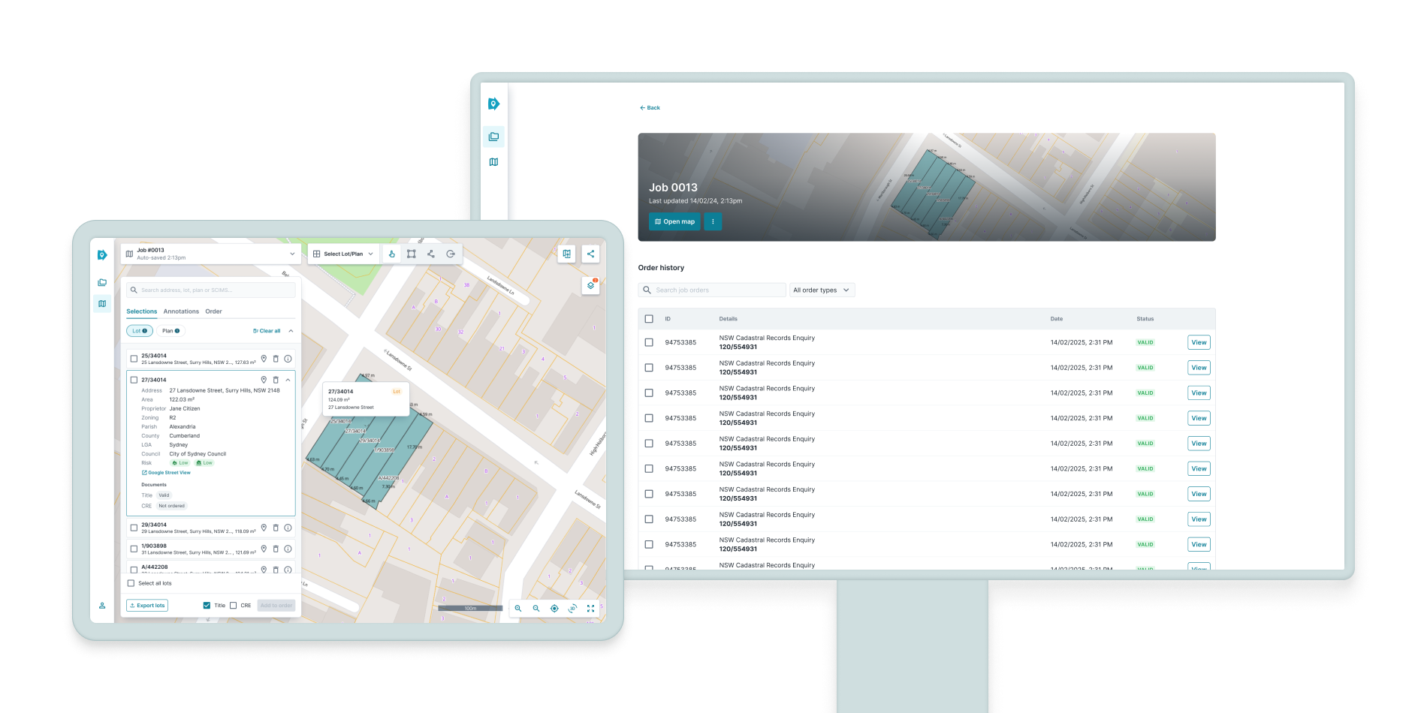
Task: Toggle the select-all checkbox in order history header
Action: point(649,319)
